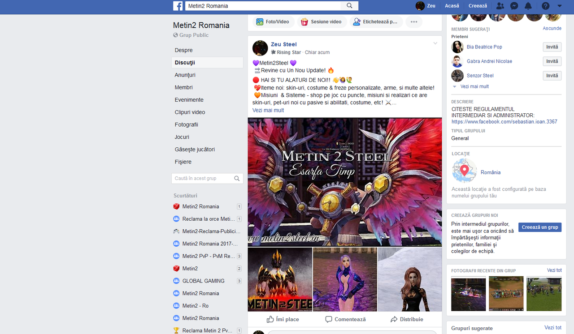
Task: Open the sebastian.ioan.3367 profile link
Action: point(504,121)
